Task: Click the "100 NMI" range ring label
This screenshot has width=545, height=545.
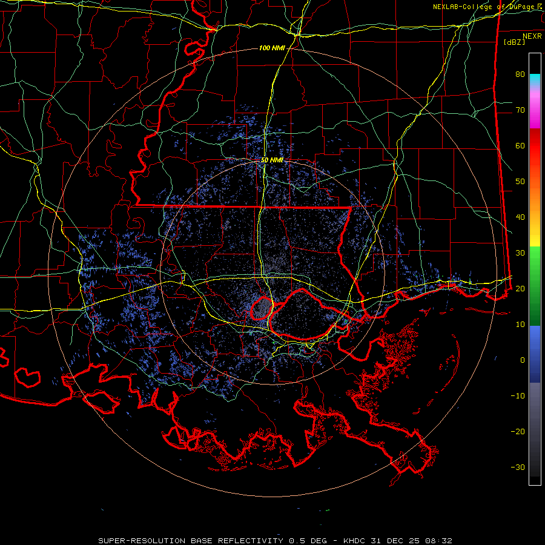Action: coord(272,48)
